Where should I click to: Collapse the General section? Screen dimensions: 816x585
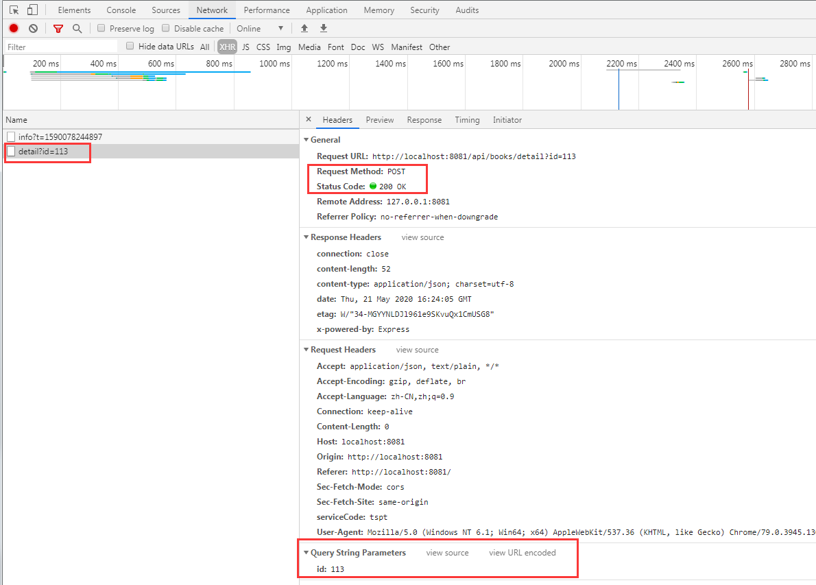click(x=306, y=139)
